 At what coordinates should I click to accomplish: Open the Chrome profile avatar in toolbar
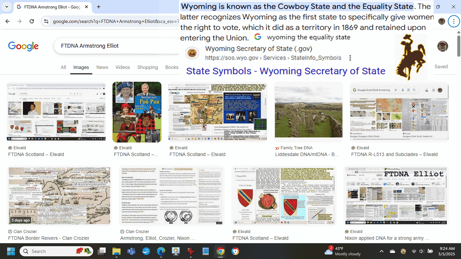pos(442,21)
